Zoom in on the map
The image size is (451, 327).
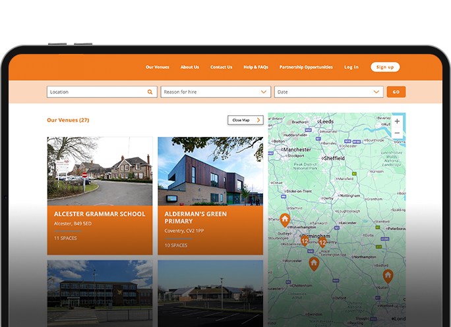click(397, 122)
